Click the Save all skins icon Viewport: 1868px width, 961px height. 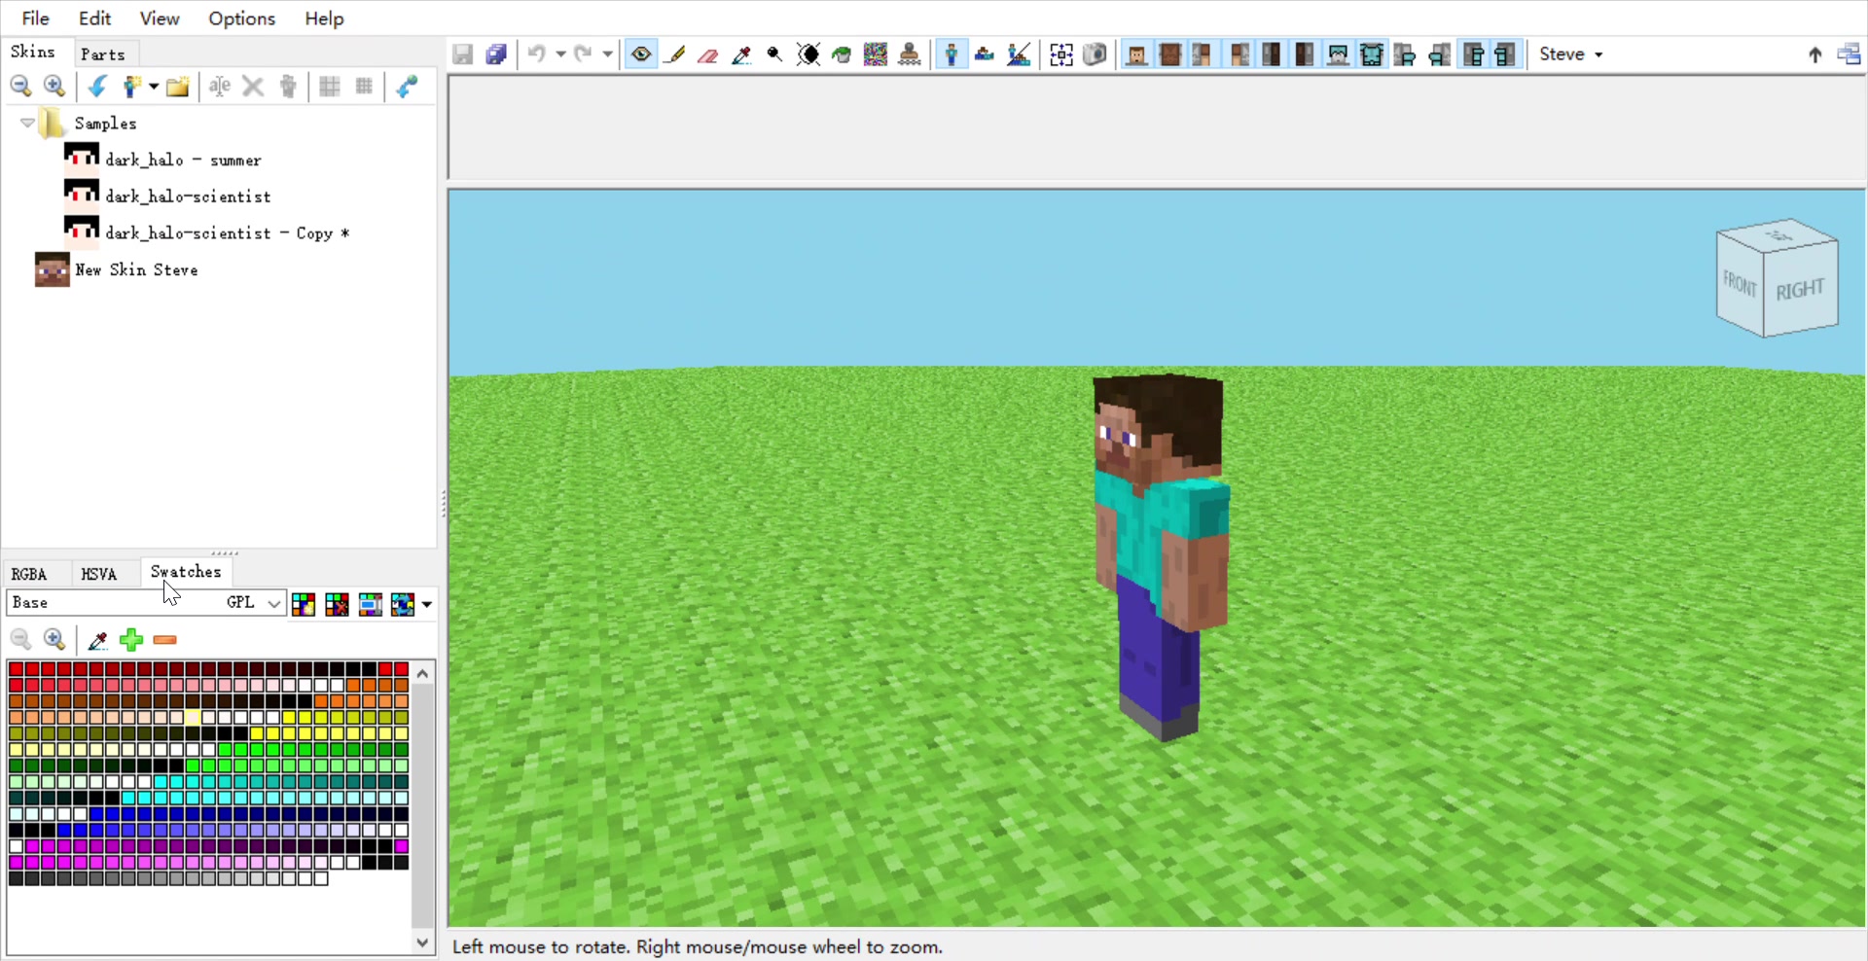496,54
